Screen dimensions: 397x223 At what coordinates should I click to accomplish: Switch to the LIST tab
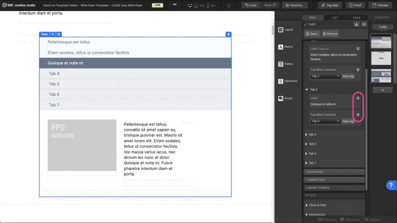(x=335, y=17)
